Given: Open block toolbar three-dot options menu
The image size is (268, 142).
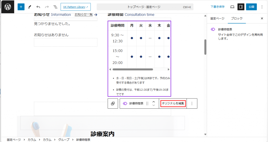Looking at the screenshot, I should tap(192, 103).
